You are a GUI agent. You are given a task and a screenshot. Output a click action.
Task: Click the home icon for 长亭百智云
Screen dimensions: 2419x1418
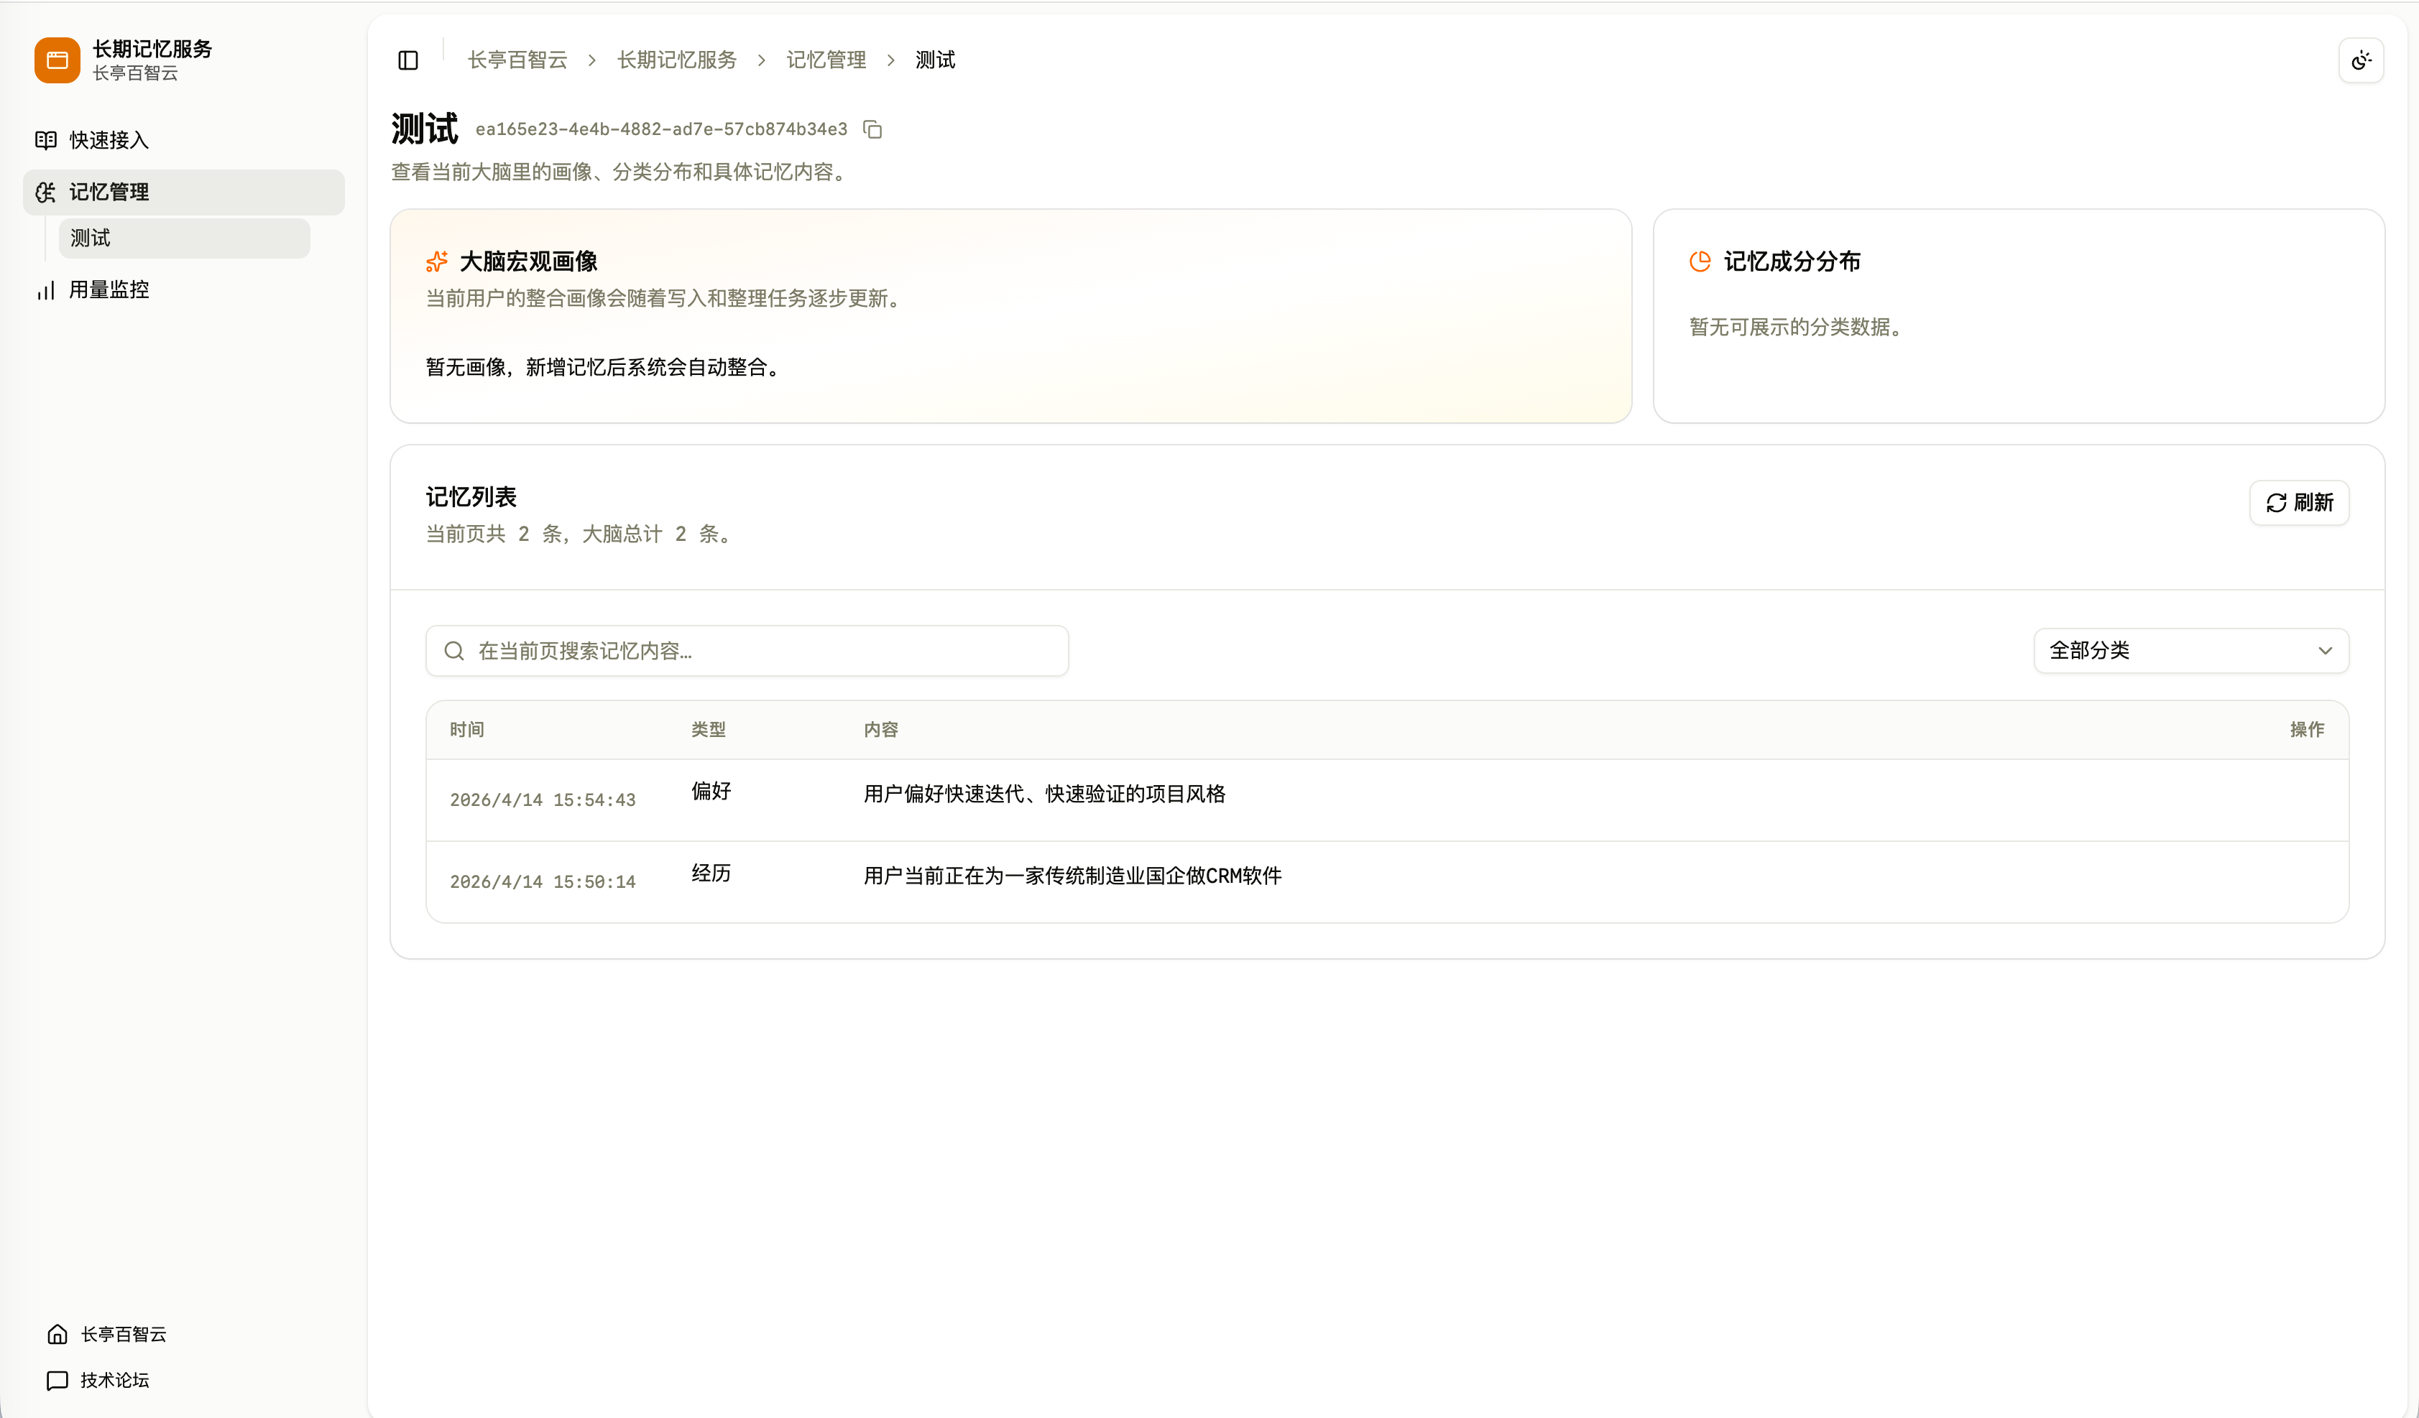coord(57,1335)
